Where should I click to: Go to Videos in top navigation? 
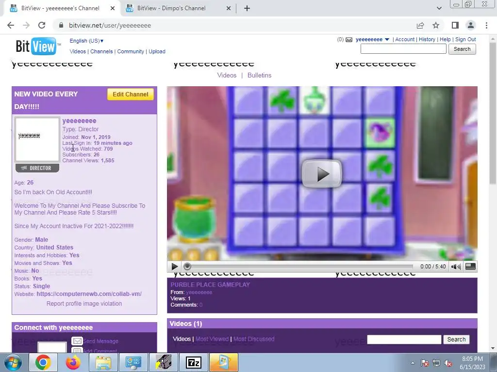point(78,51)
